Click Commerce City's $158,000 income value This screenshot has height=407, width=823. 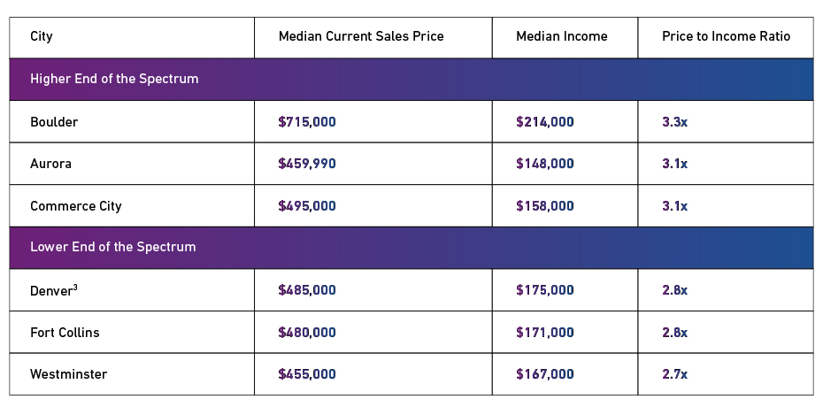pos(545,206)
